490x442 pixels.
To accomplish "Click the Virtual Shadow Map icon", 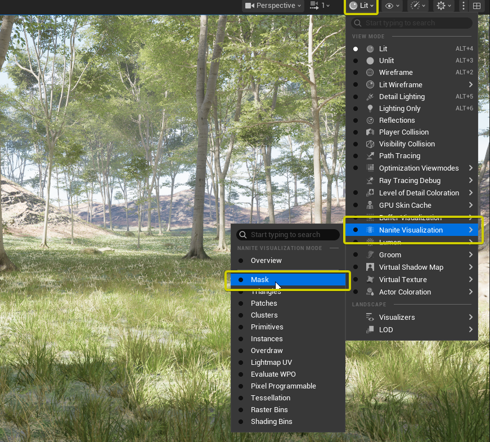I will point(370,267).
